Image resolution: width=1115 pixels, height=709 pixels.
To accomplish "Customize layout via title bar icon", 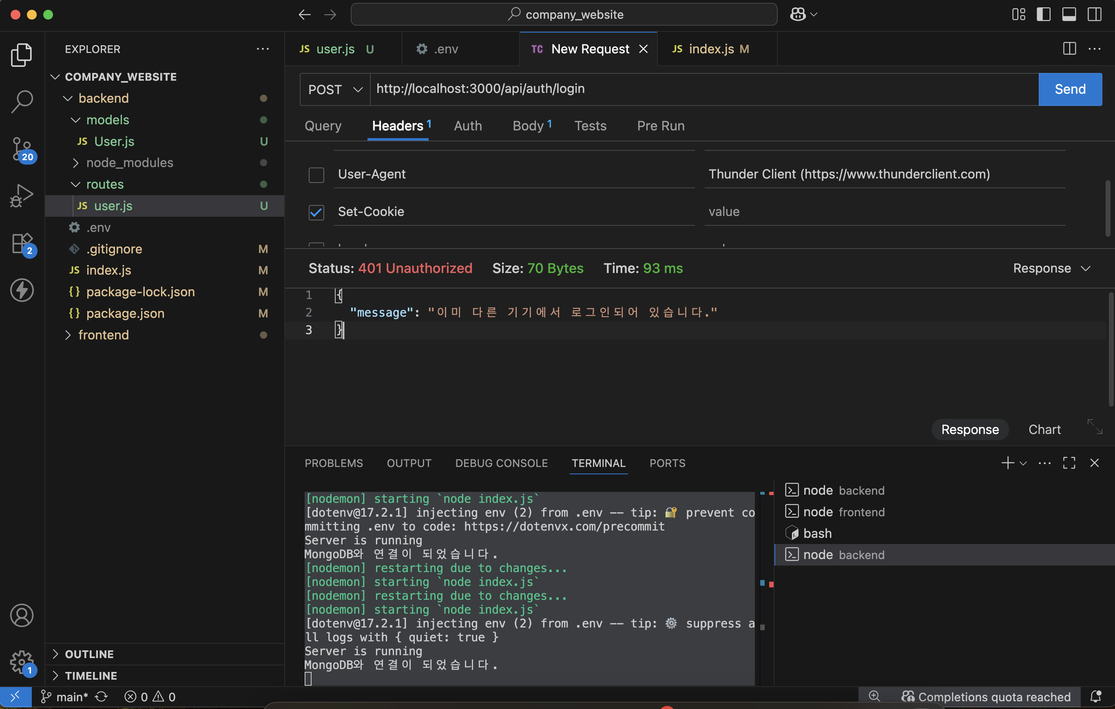I will [x=1018, y=15].
